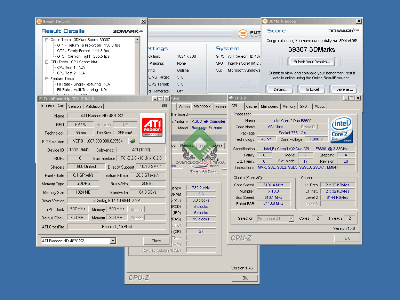Click the Level 2 cache value 6144 KBytes
The height and width of the screenshot is (300, 400).
coord(337,197)
